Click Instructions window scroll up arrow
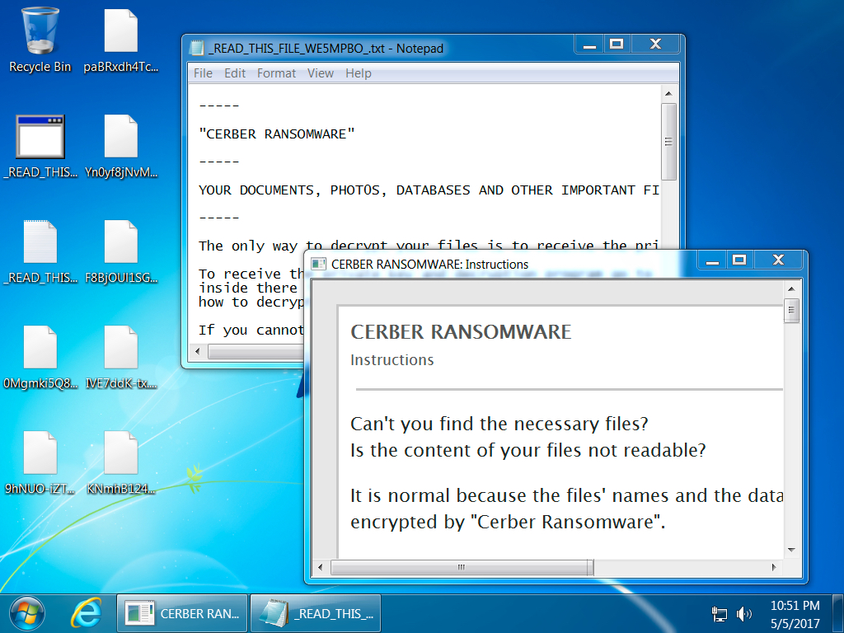 pyautogui.click(x=791, y=289)
